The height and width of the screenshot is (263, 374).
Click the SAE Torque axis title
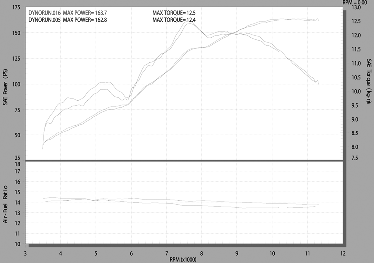pyautogui.click(x=369, y=81)
